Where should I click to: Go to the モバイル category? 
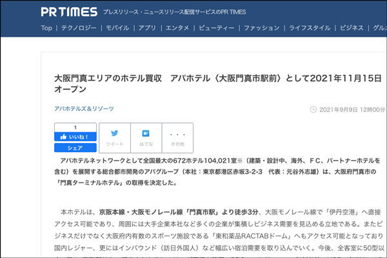pyautogui.click(x=117, y=28)
